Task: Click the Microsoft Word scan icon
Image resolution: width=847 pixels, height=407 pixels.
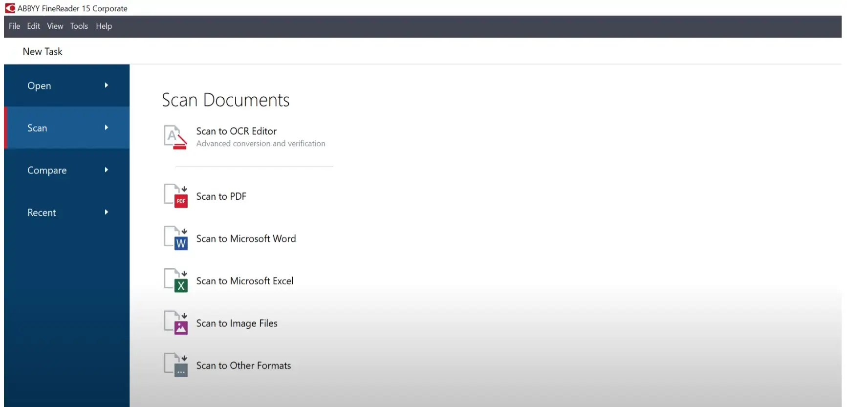Action: click(176, 238)
